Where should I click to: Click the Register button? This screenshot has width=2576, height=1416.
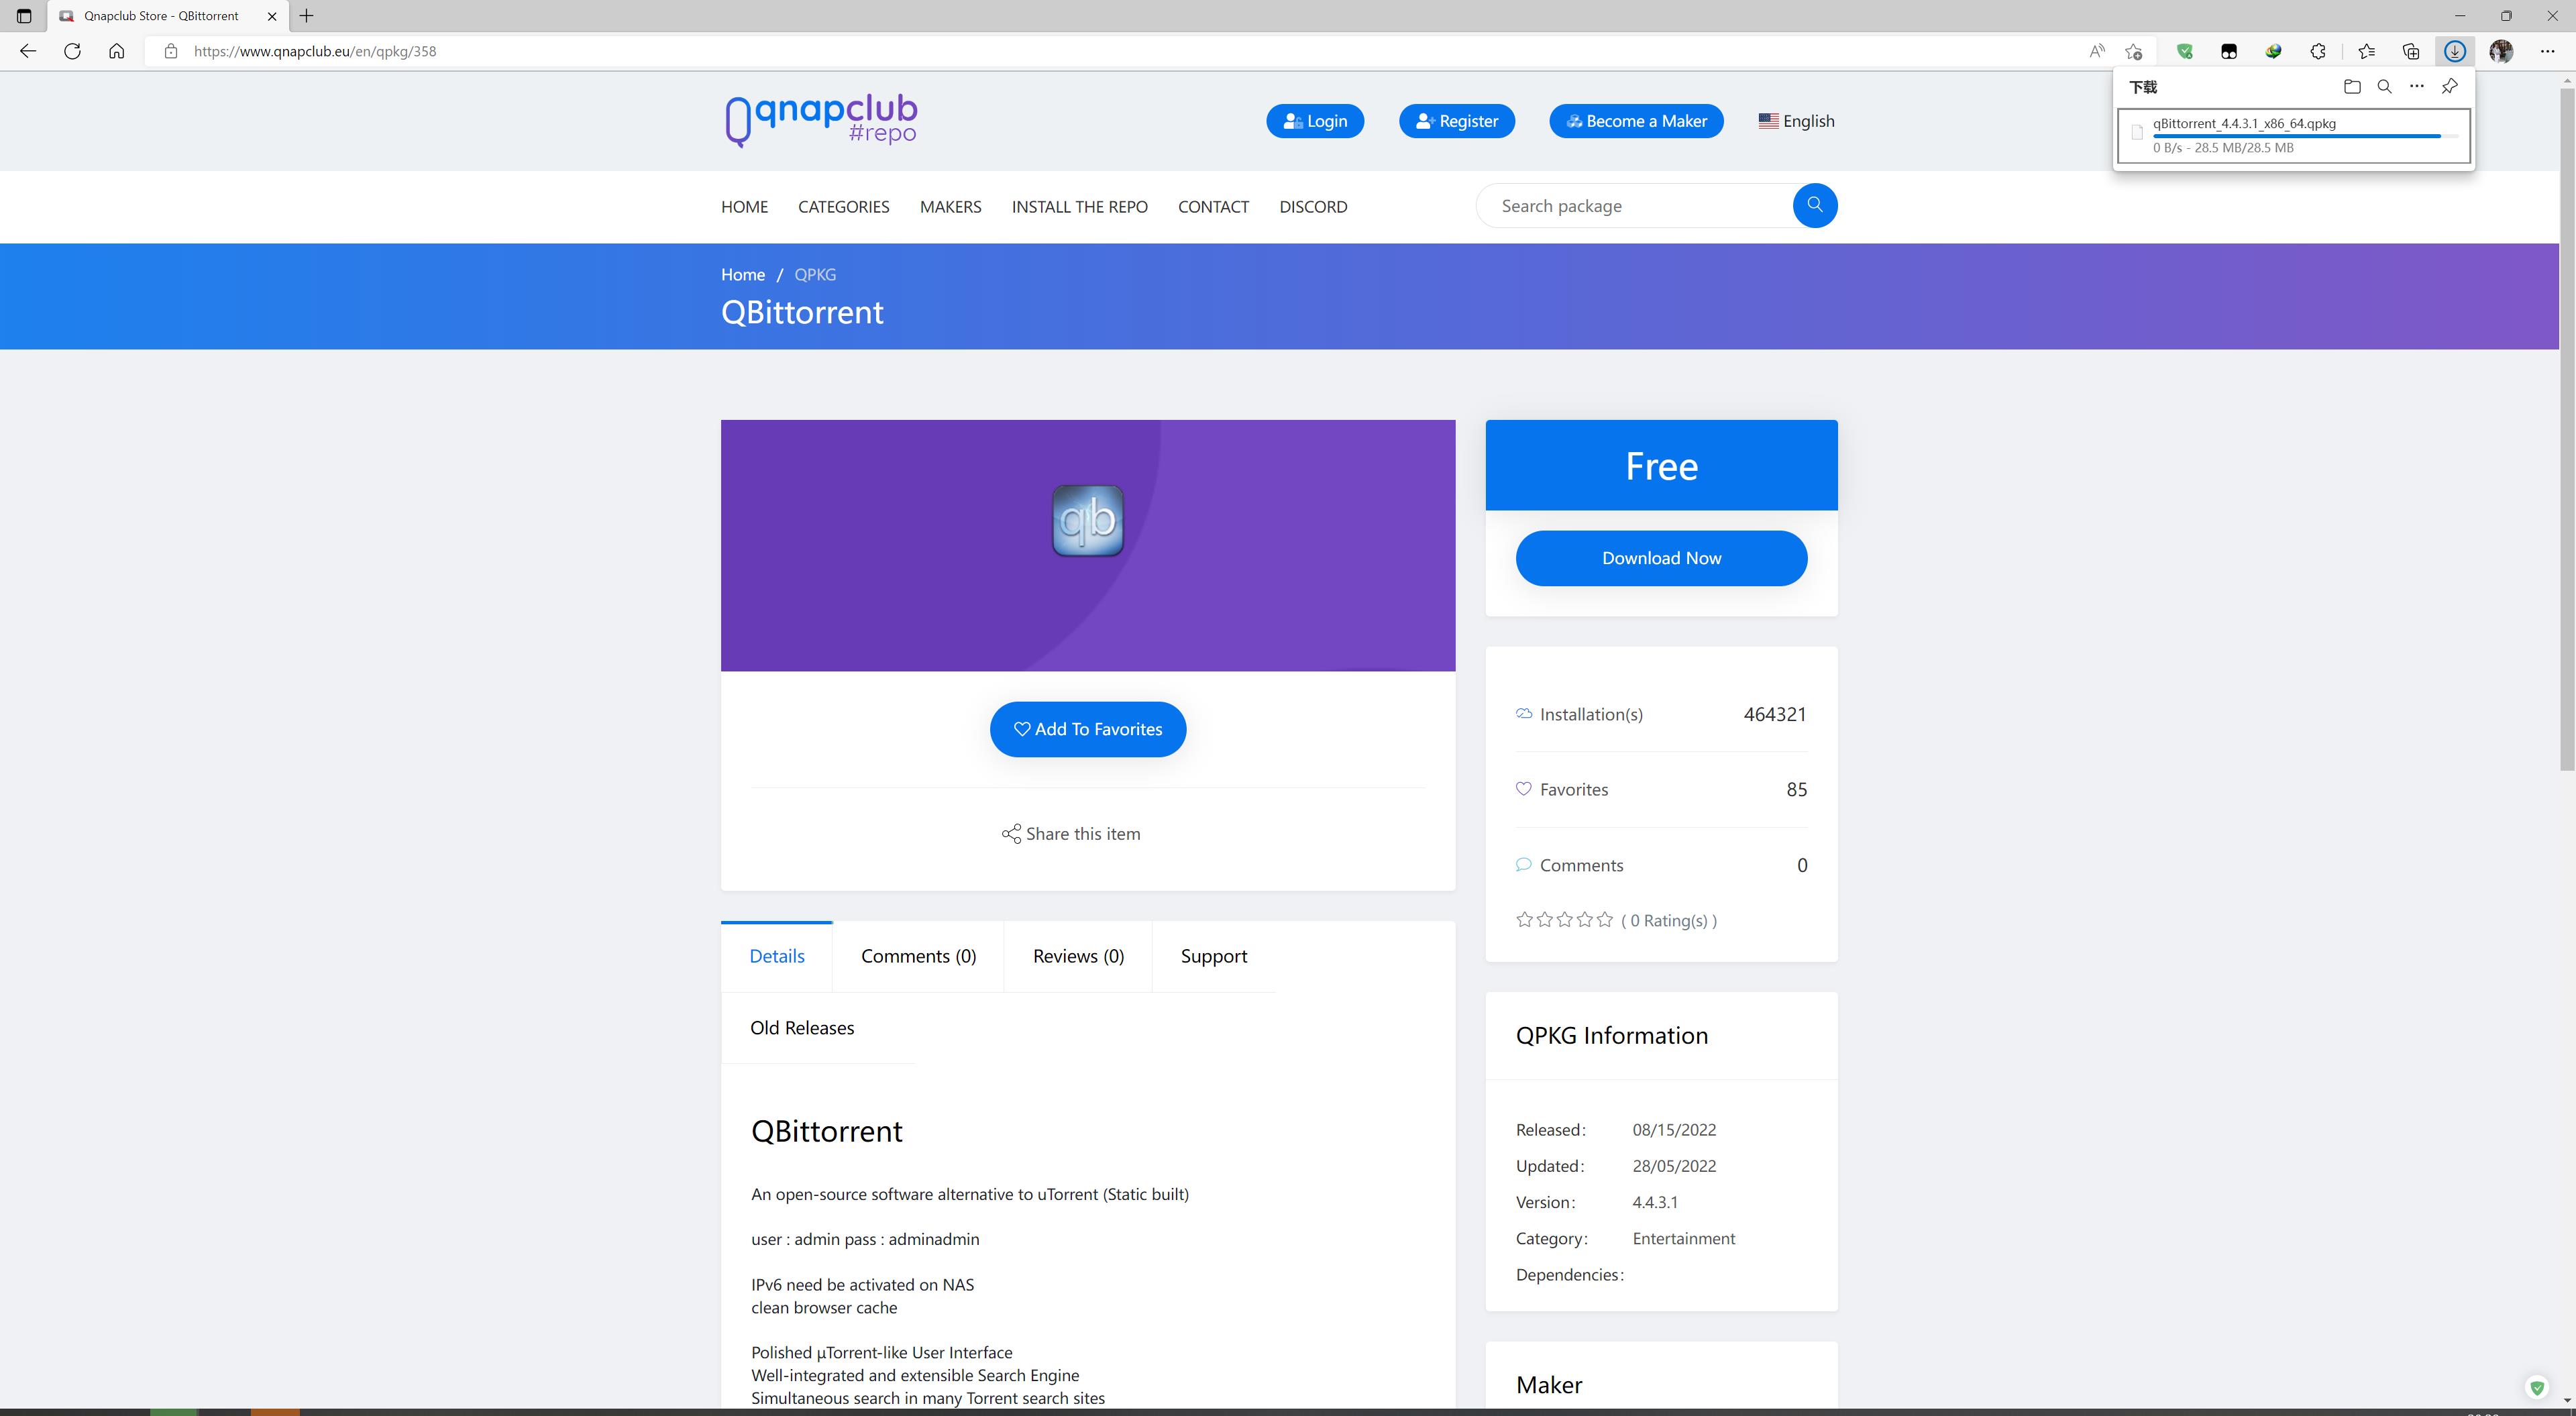coord(1456,121)
